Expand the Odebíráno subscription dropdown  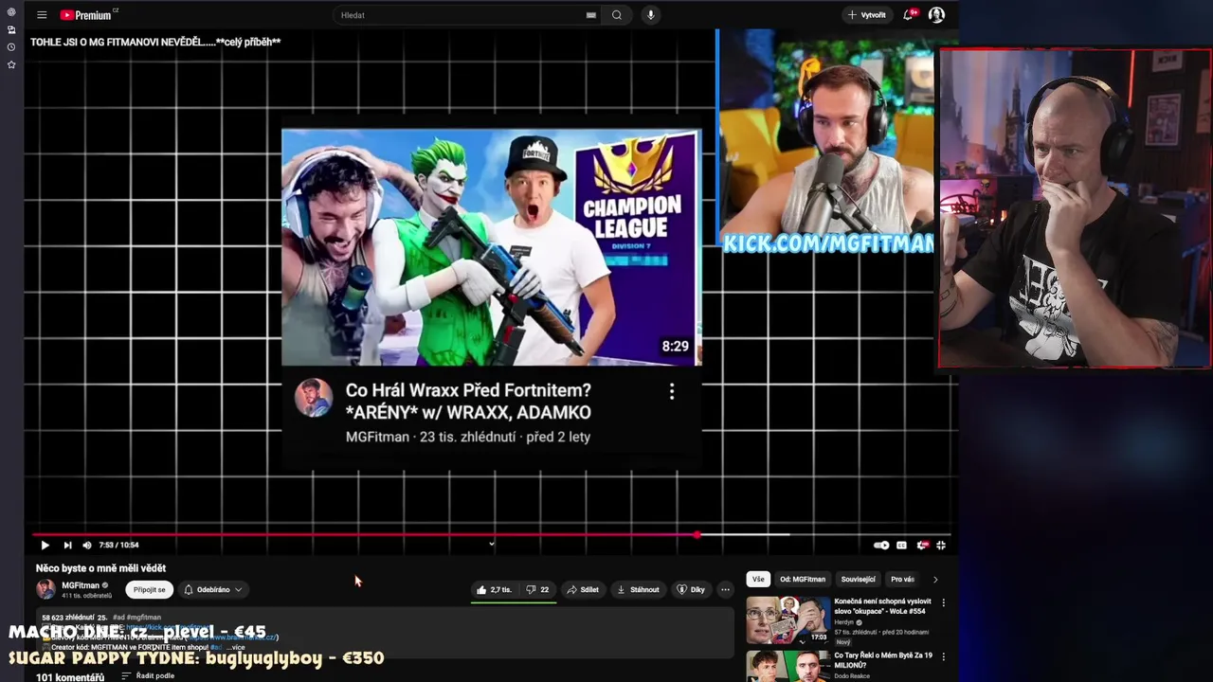pyautogui.click(x=212, y=589)
